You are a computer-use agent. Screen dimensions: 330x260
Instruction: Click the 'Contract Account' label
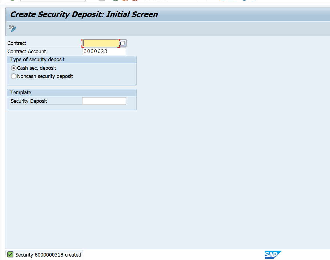[x=27, y=52]
